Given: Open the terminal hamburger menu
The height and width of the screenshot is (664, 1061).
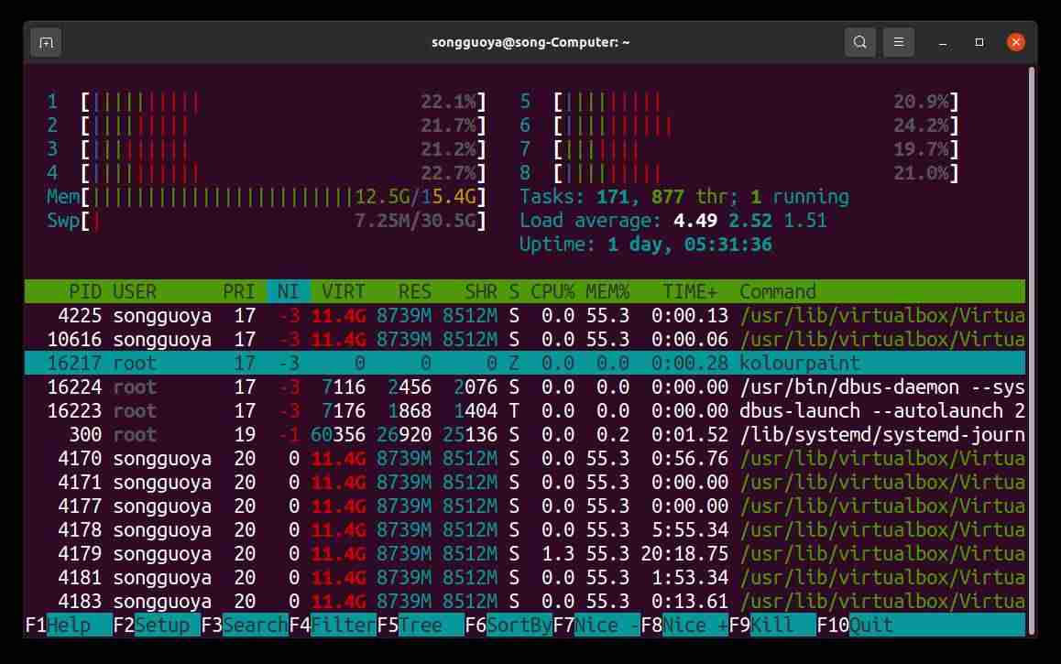Looking at the screenshot, I should pyautogui.click(x=898, y=43).
